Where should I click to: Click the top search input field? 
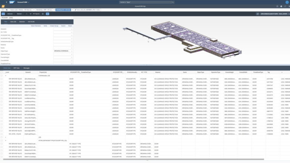145,2
